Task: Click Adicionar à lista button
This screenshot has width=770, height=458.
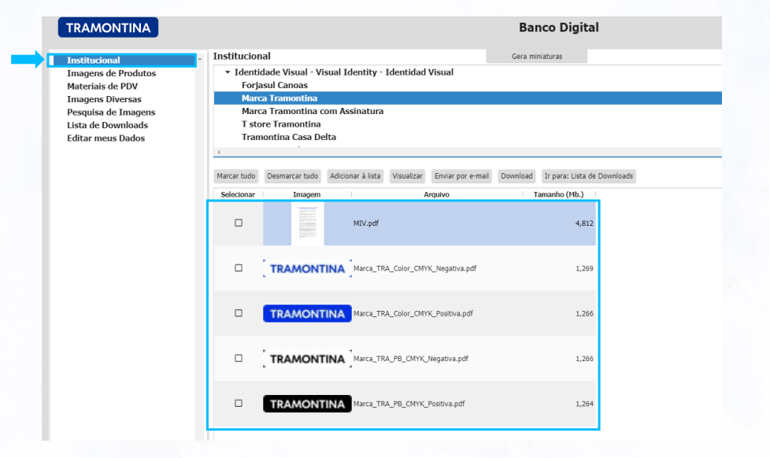Action: pyautogui.click(x=355, y=175)
